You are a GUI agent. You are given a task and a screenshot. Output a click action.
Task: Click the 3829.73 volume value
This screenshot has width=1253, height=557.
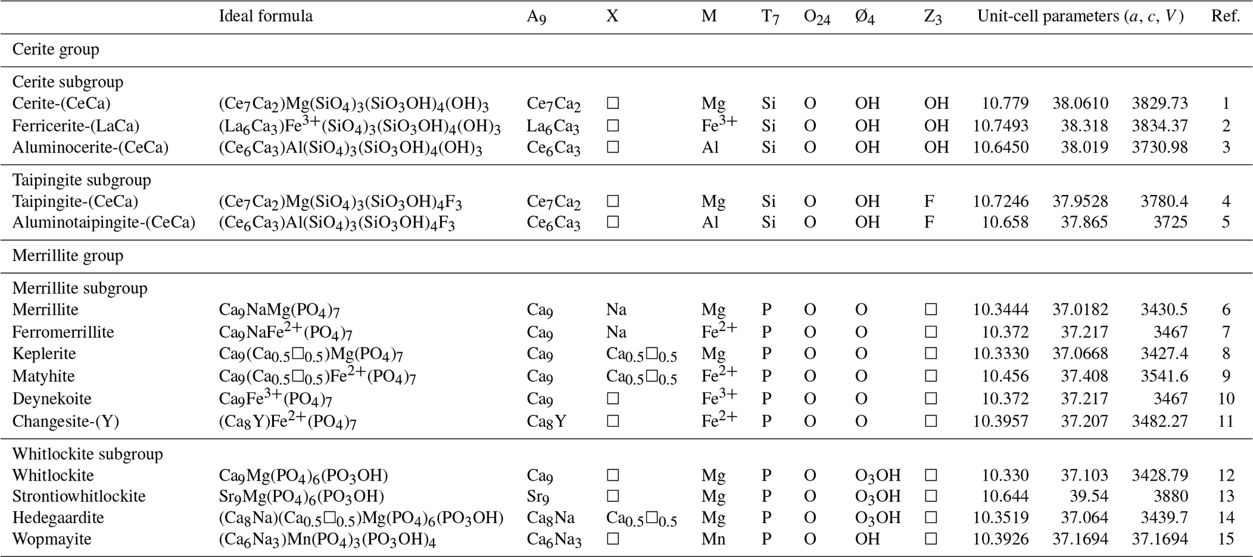coord(1159,104)
